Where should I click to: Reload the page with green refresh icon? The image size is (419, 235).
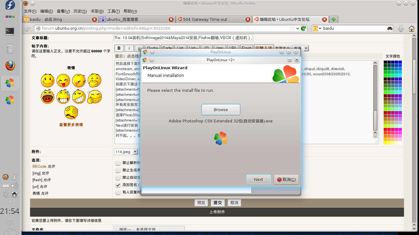(303, 28)
